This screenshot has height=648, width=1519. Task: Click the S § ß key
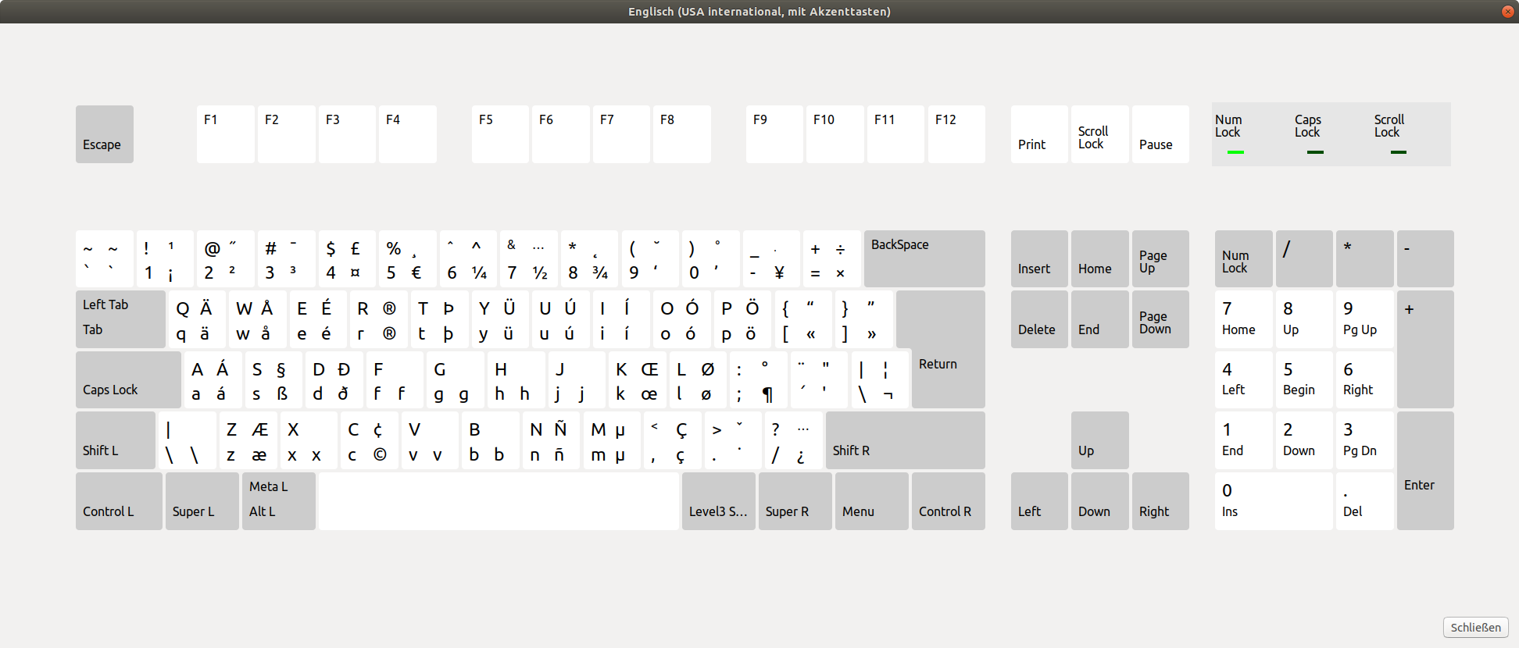[273, 379]
